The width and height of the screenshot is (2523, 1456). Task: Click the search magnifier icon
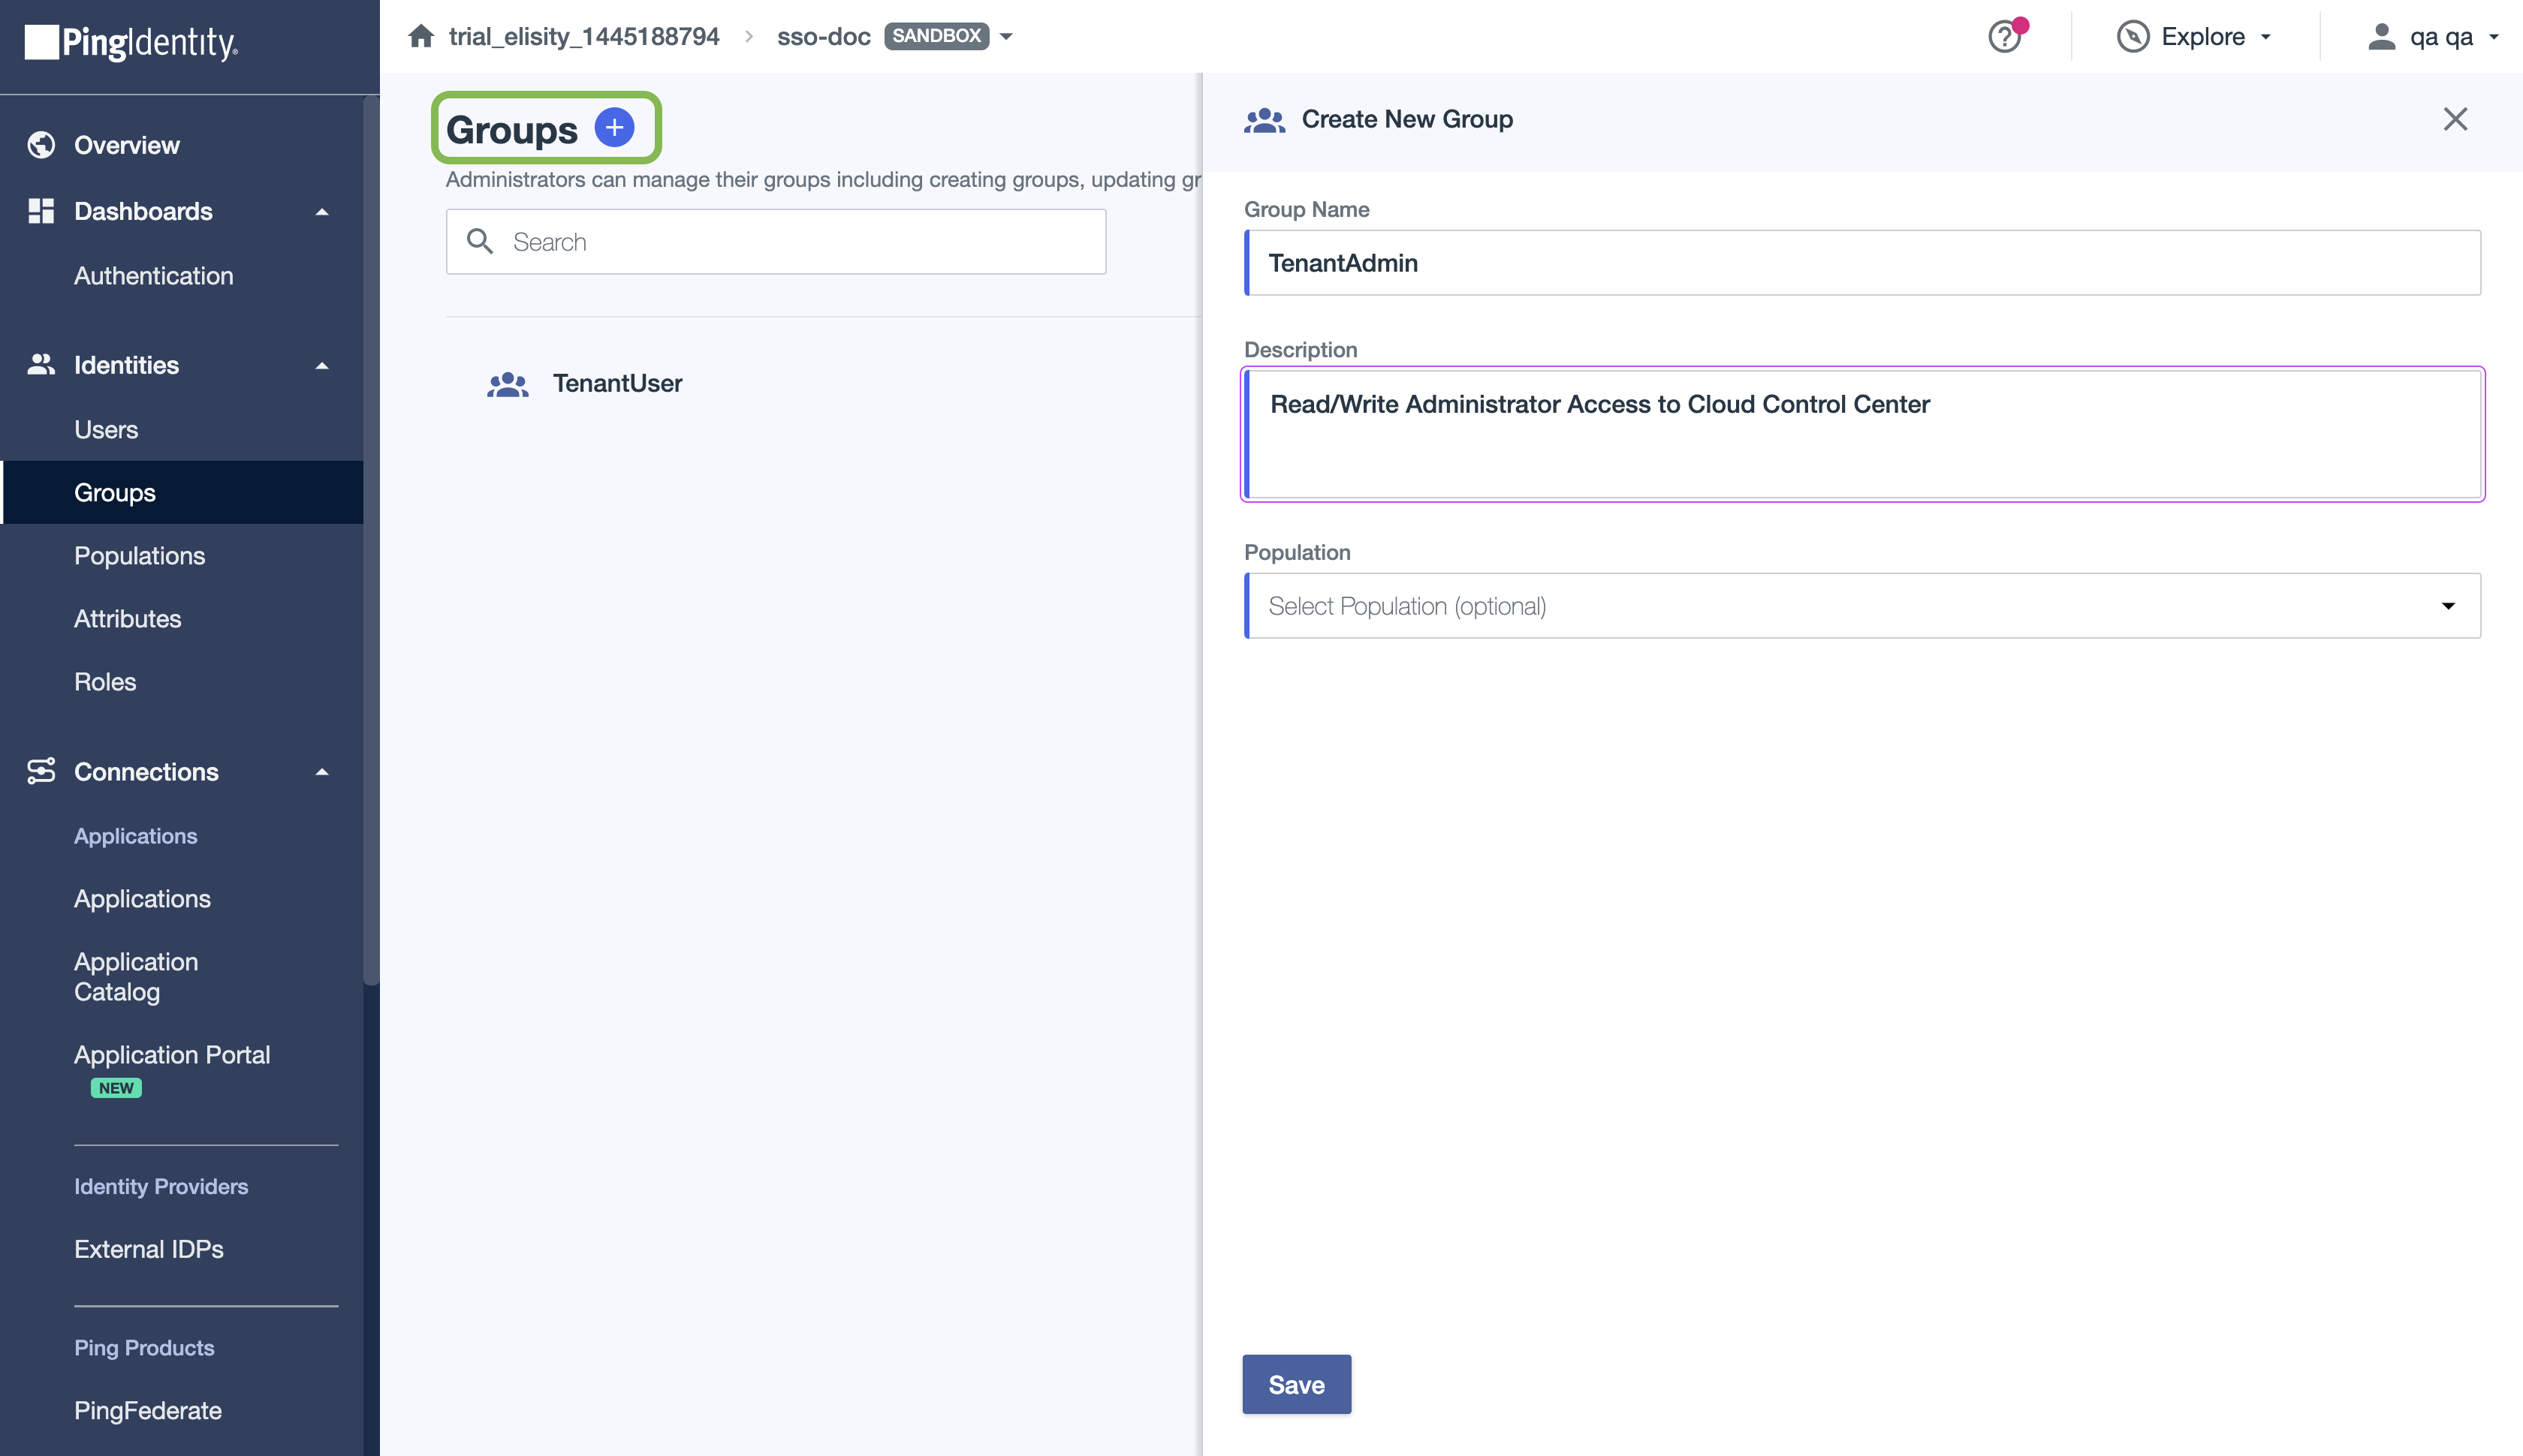coord(480,242)
